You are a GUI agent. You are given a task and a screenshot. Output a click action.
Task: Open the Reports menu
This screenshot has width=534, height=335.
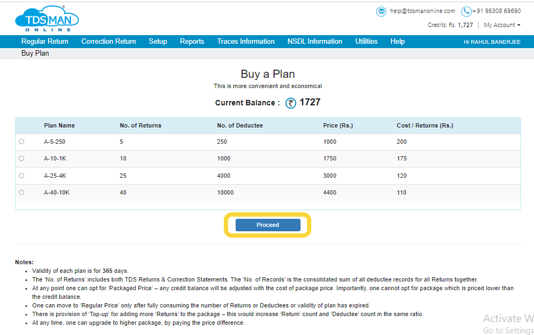(192, 42)
